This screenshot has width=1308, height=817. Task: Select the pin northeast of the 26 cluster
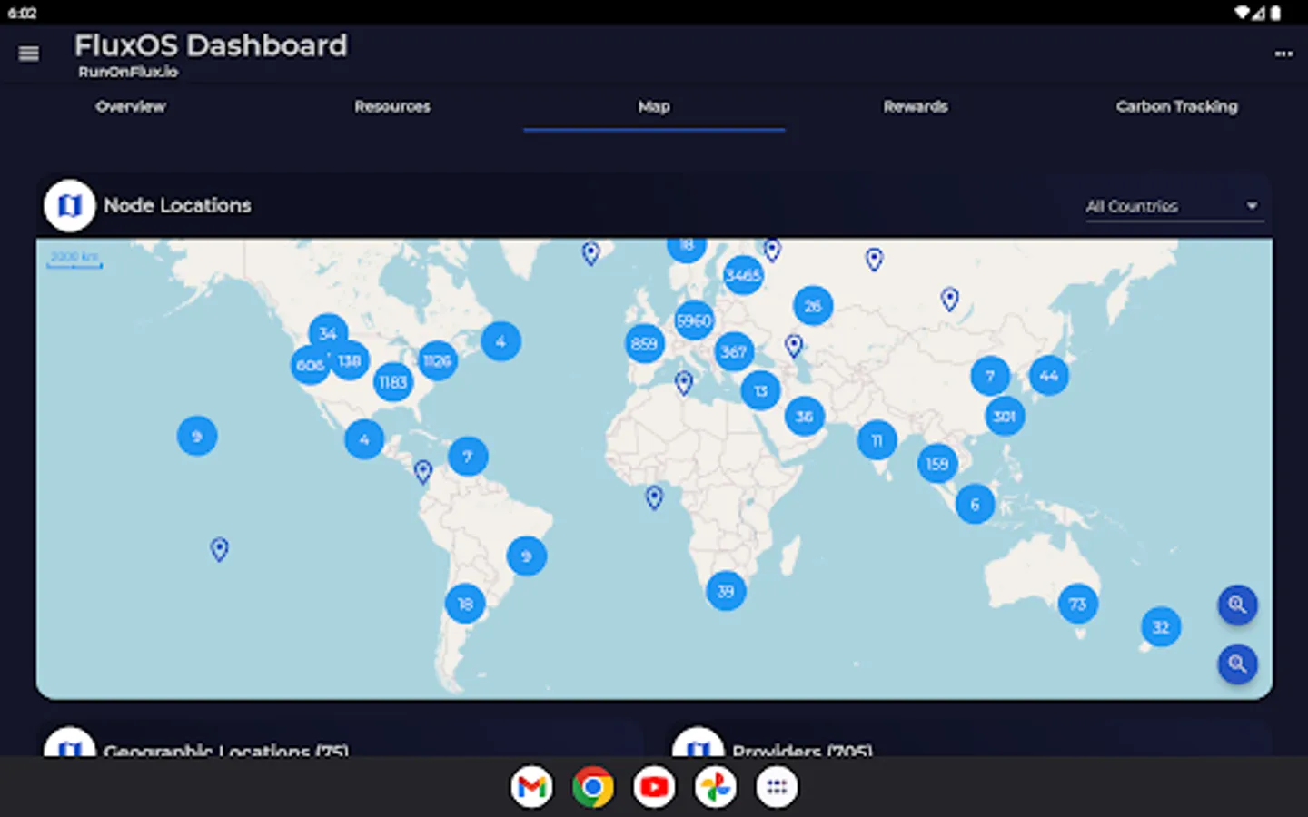(874, 260)
